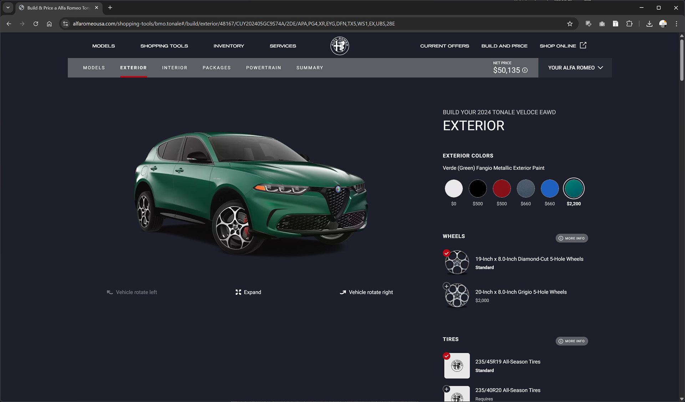Screen dimensions: 685x402
Task: Switch to the Summary configurator tab
Action: 310,68
